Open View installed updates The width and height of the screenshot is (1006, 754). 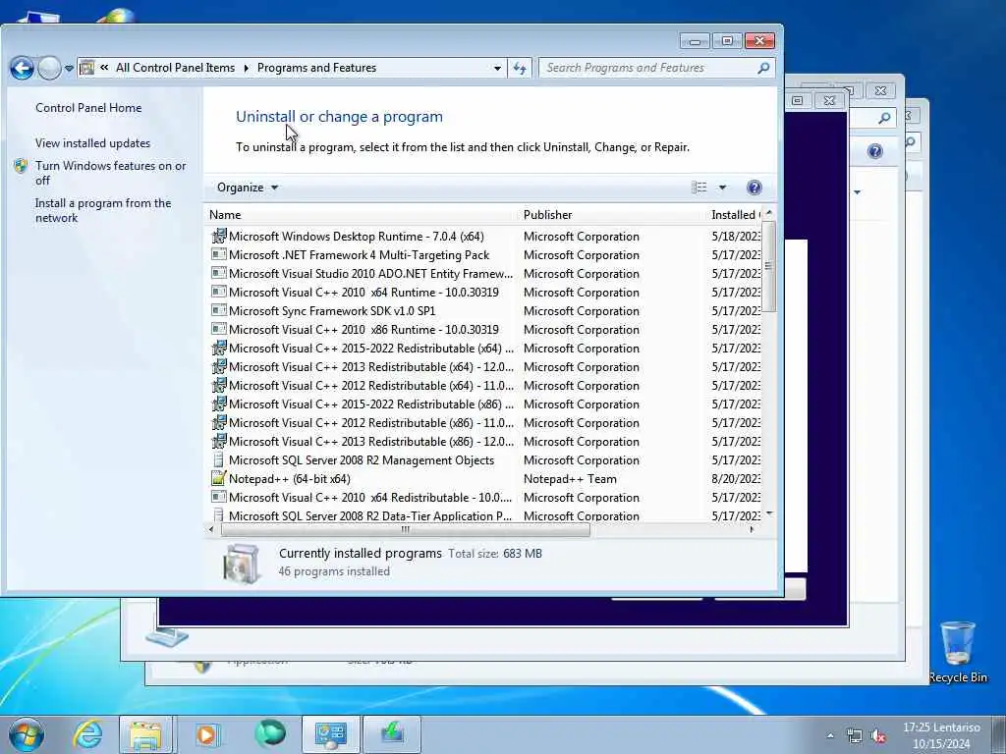click(x=93, y=143)
